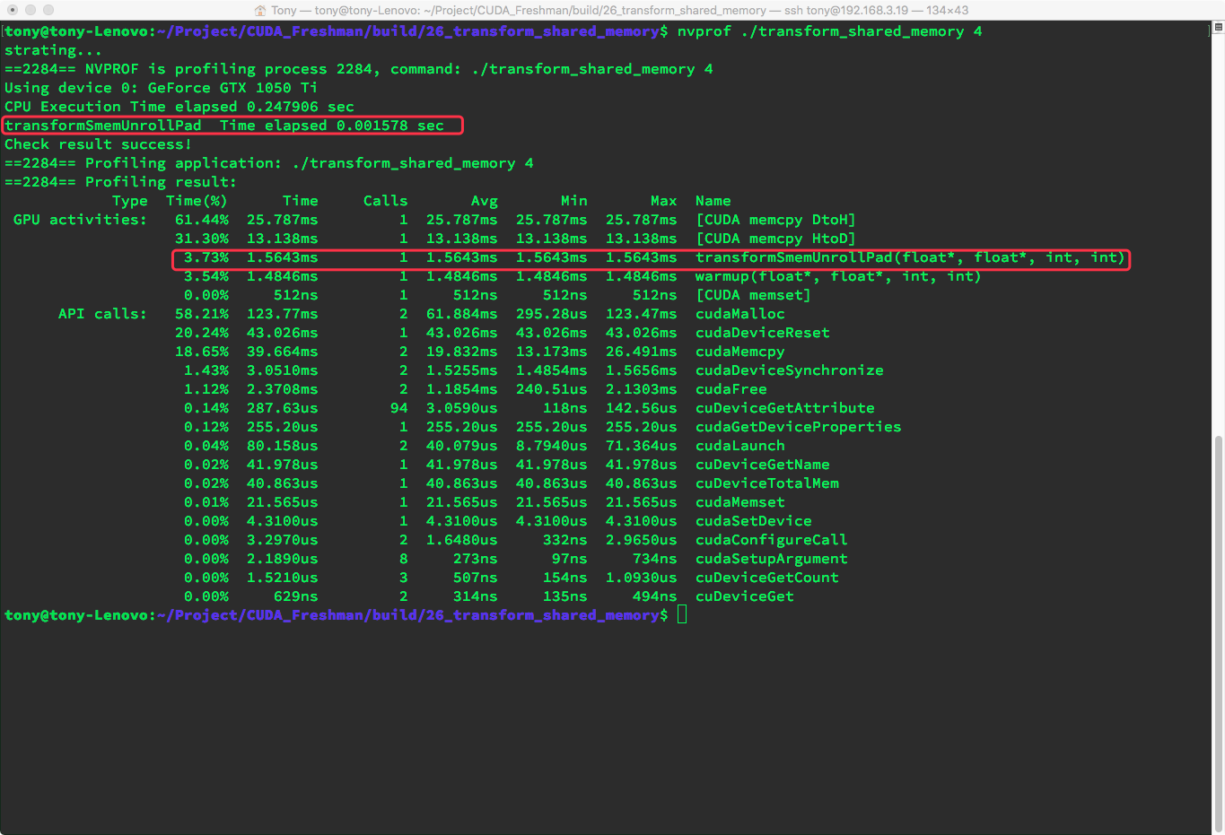Place cursor at the bottom empty prompt
This screenshot has height=835, width=1225.
(x=682, y=614)
